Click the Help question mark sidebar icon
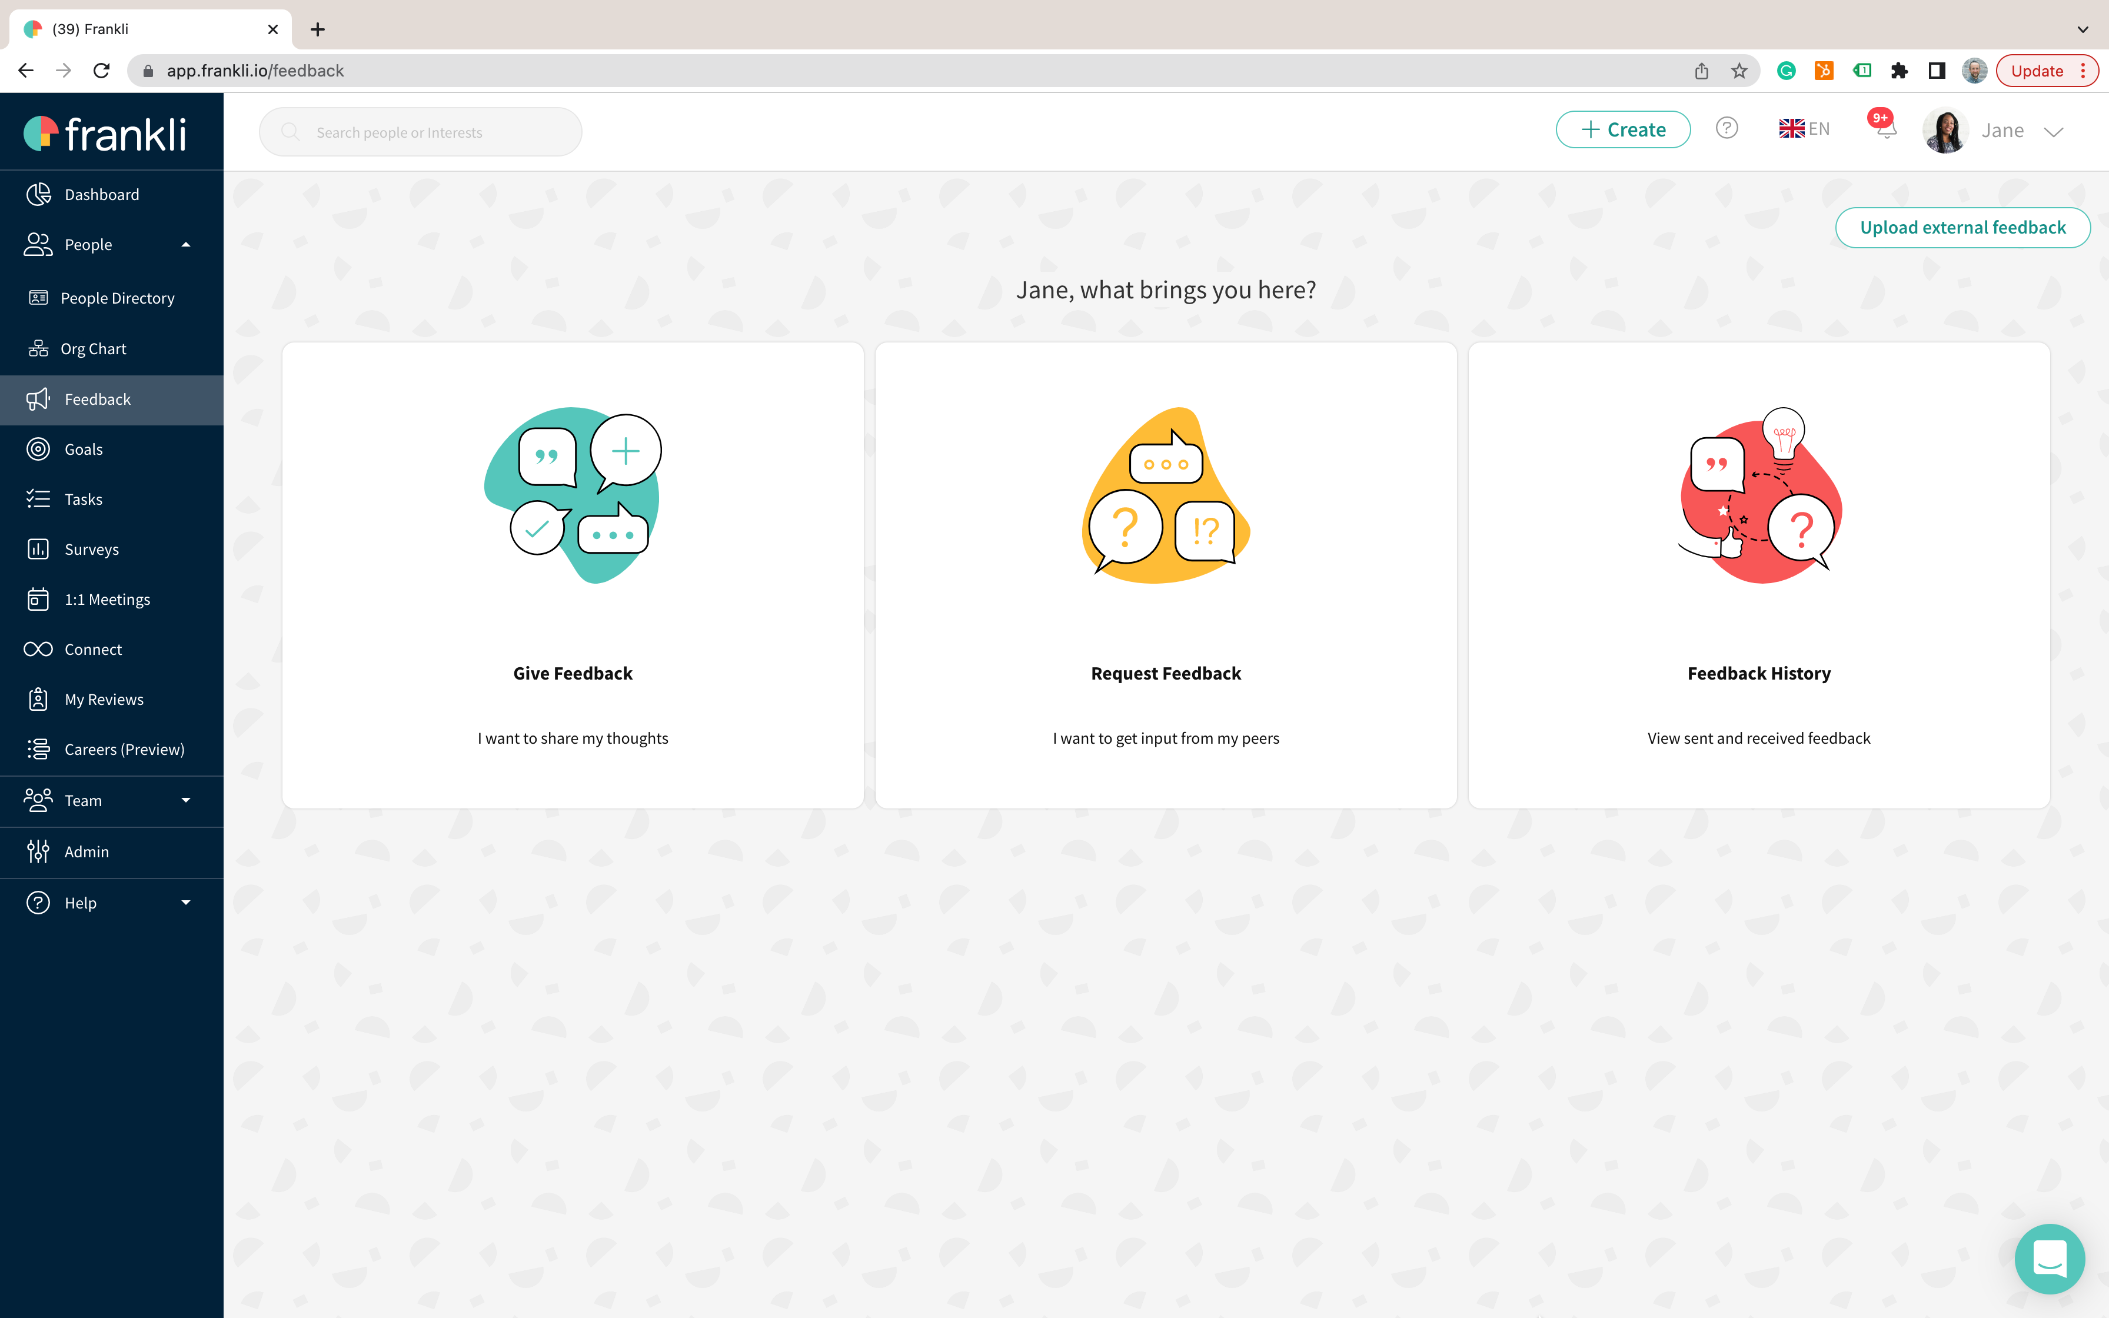Image resolution: width=2109 pixels, height=1318 pixels. pos(38,902)
